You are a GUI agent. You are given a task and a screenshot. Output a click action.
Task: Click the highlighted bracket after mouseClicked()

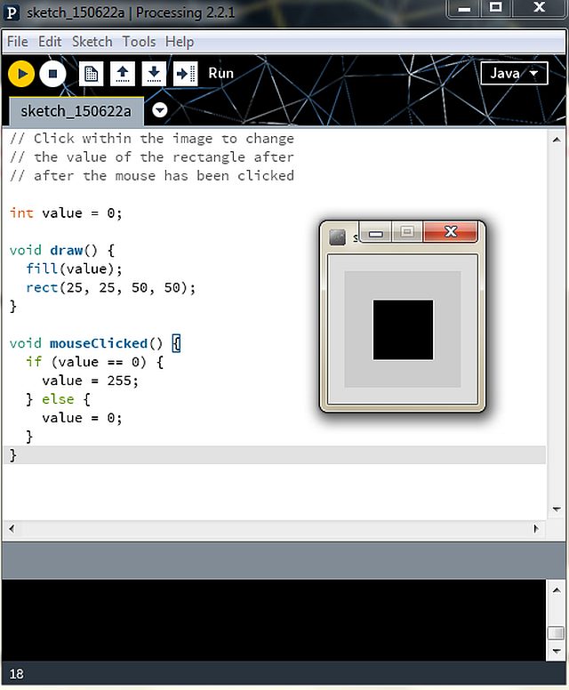tap(176, 343)
